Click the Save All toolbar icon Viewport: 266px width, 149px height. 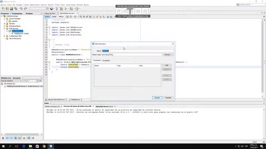point(16,9)
